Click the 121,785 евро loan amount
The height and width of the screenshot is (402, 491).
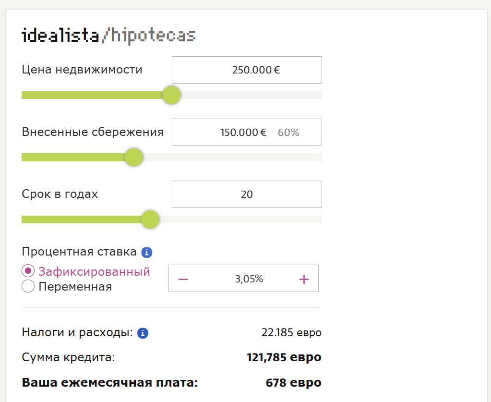284,357
